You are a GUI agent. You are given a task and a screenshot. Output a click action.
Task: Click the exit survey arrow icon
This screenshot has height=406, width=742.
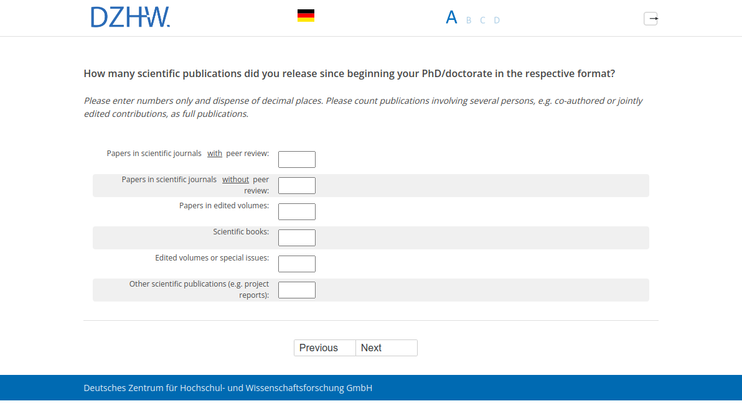[650, 19]
